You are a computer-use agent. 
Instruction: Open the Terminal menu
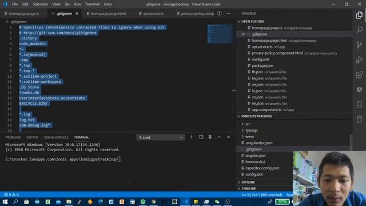pos(92,4)
